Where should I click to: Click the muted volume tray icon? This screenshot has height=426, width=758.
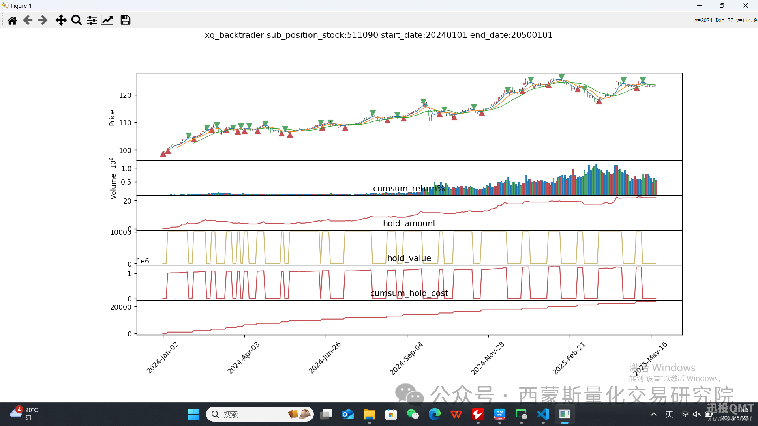pos(697,414)
